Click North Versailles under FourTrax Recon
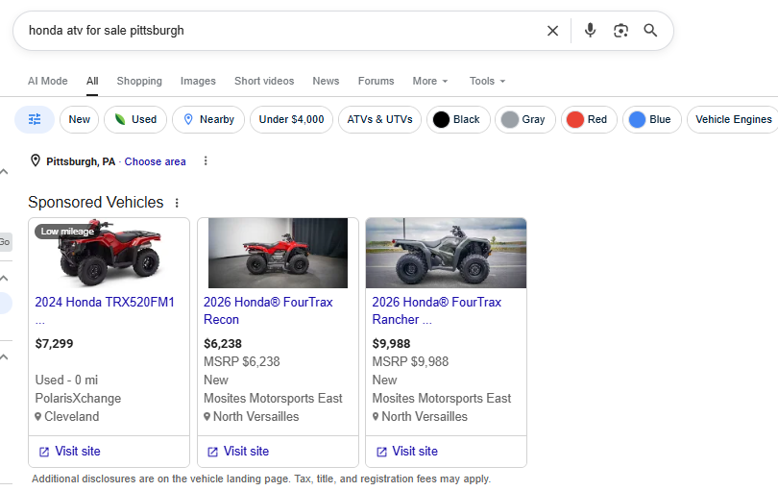The height and width of the screenshot is (491, 778). pos(256,416)
